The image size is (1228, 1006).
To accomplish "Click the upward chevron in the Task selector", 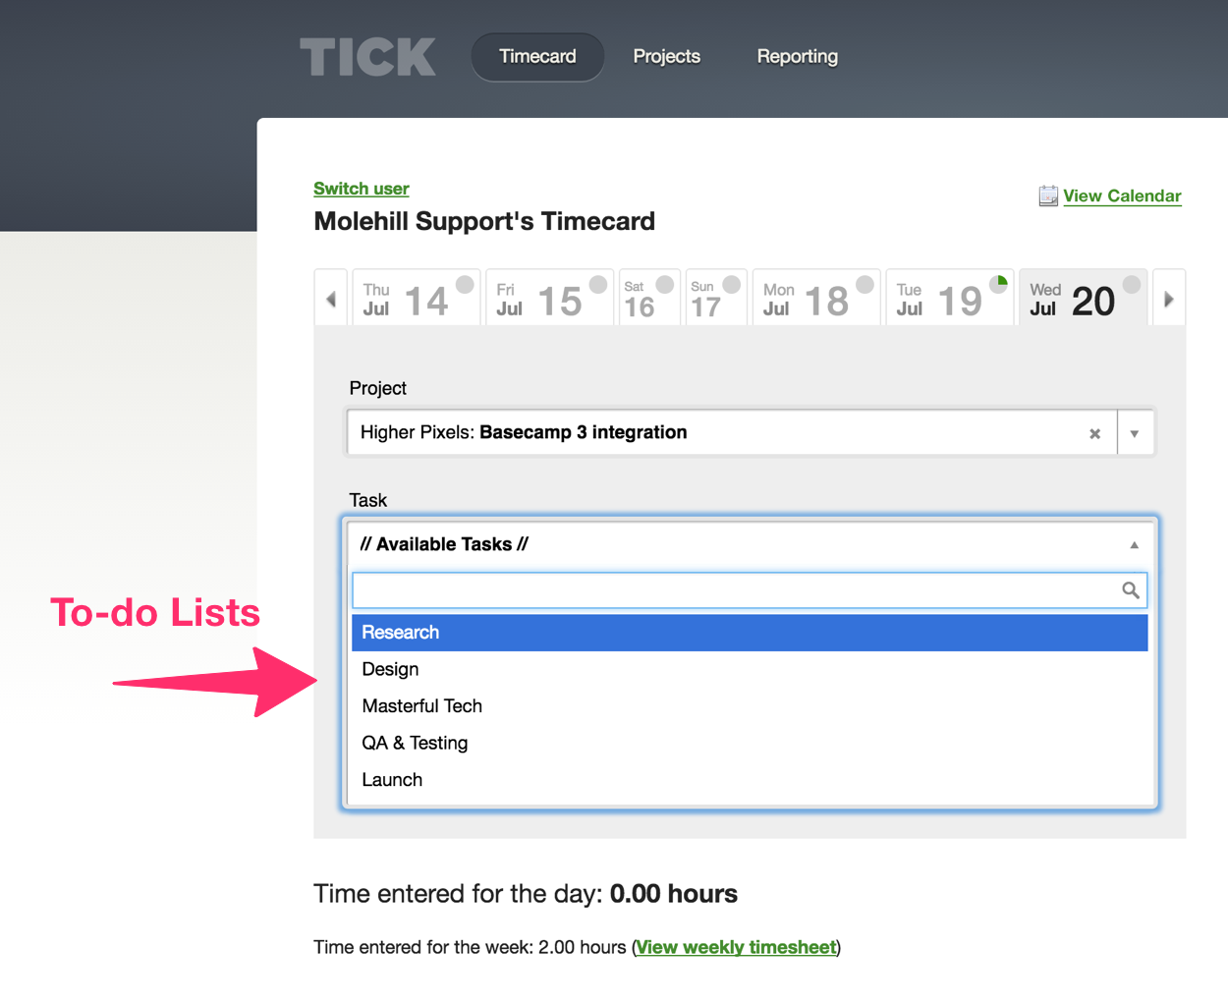I will (x=1134, y=543).
